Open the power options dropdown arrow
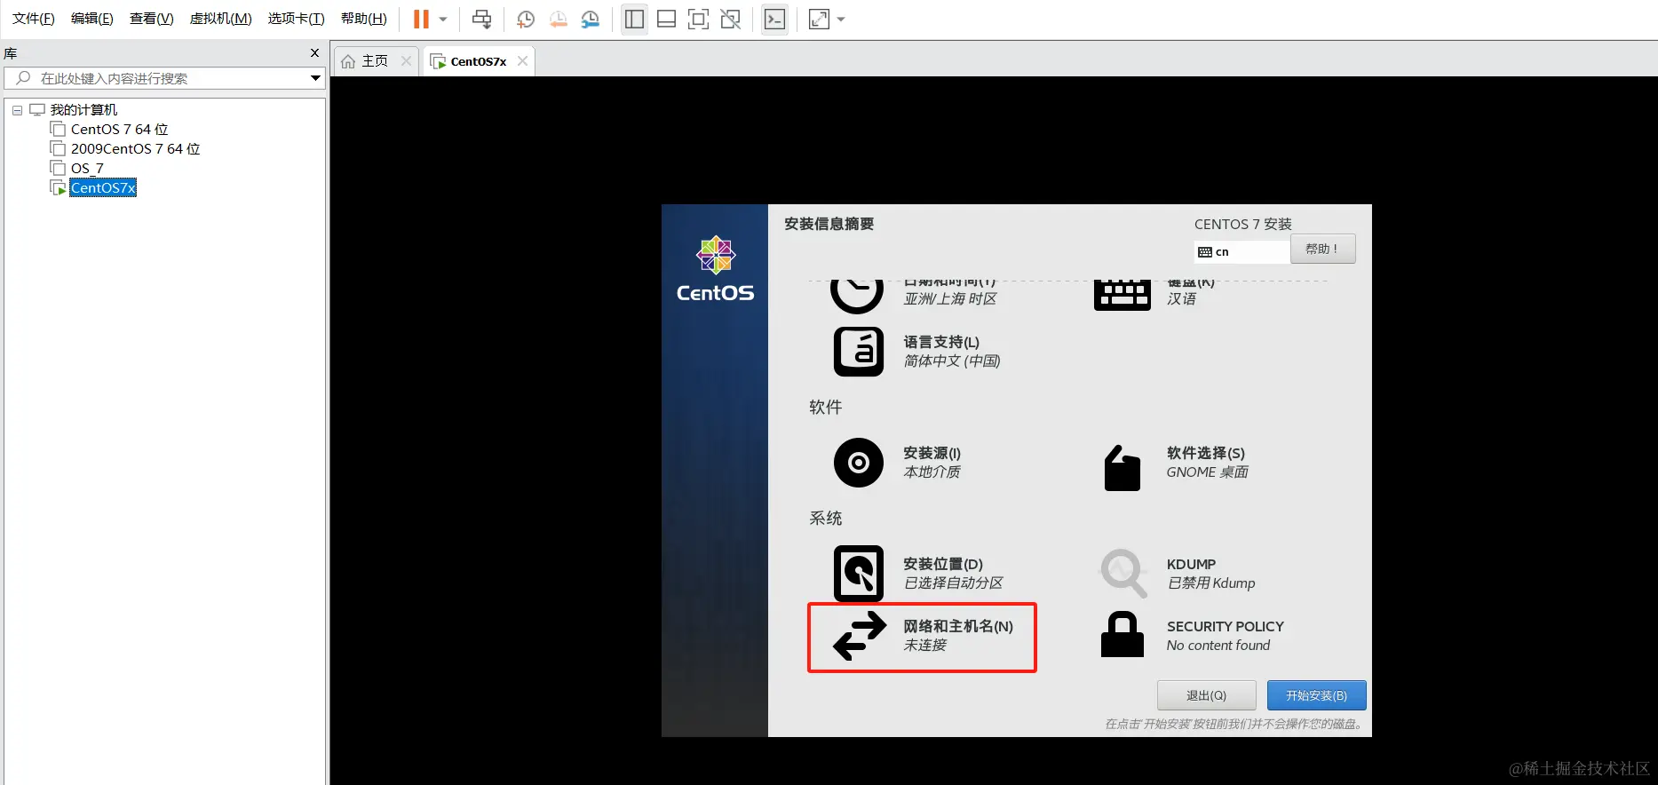The image size is (1658, 785). [443, 19]
